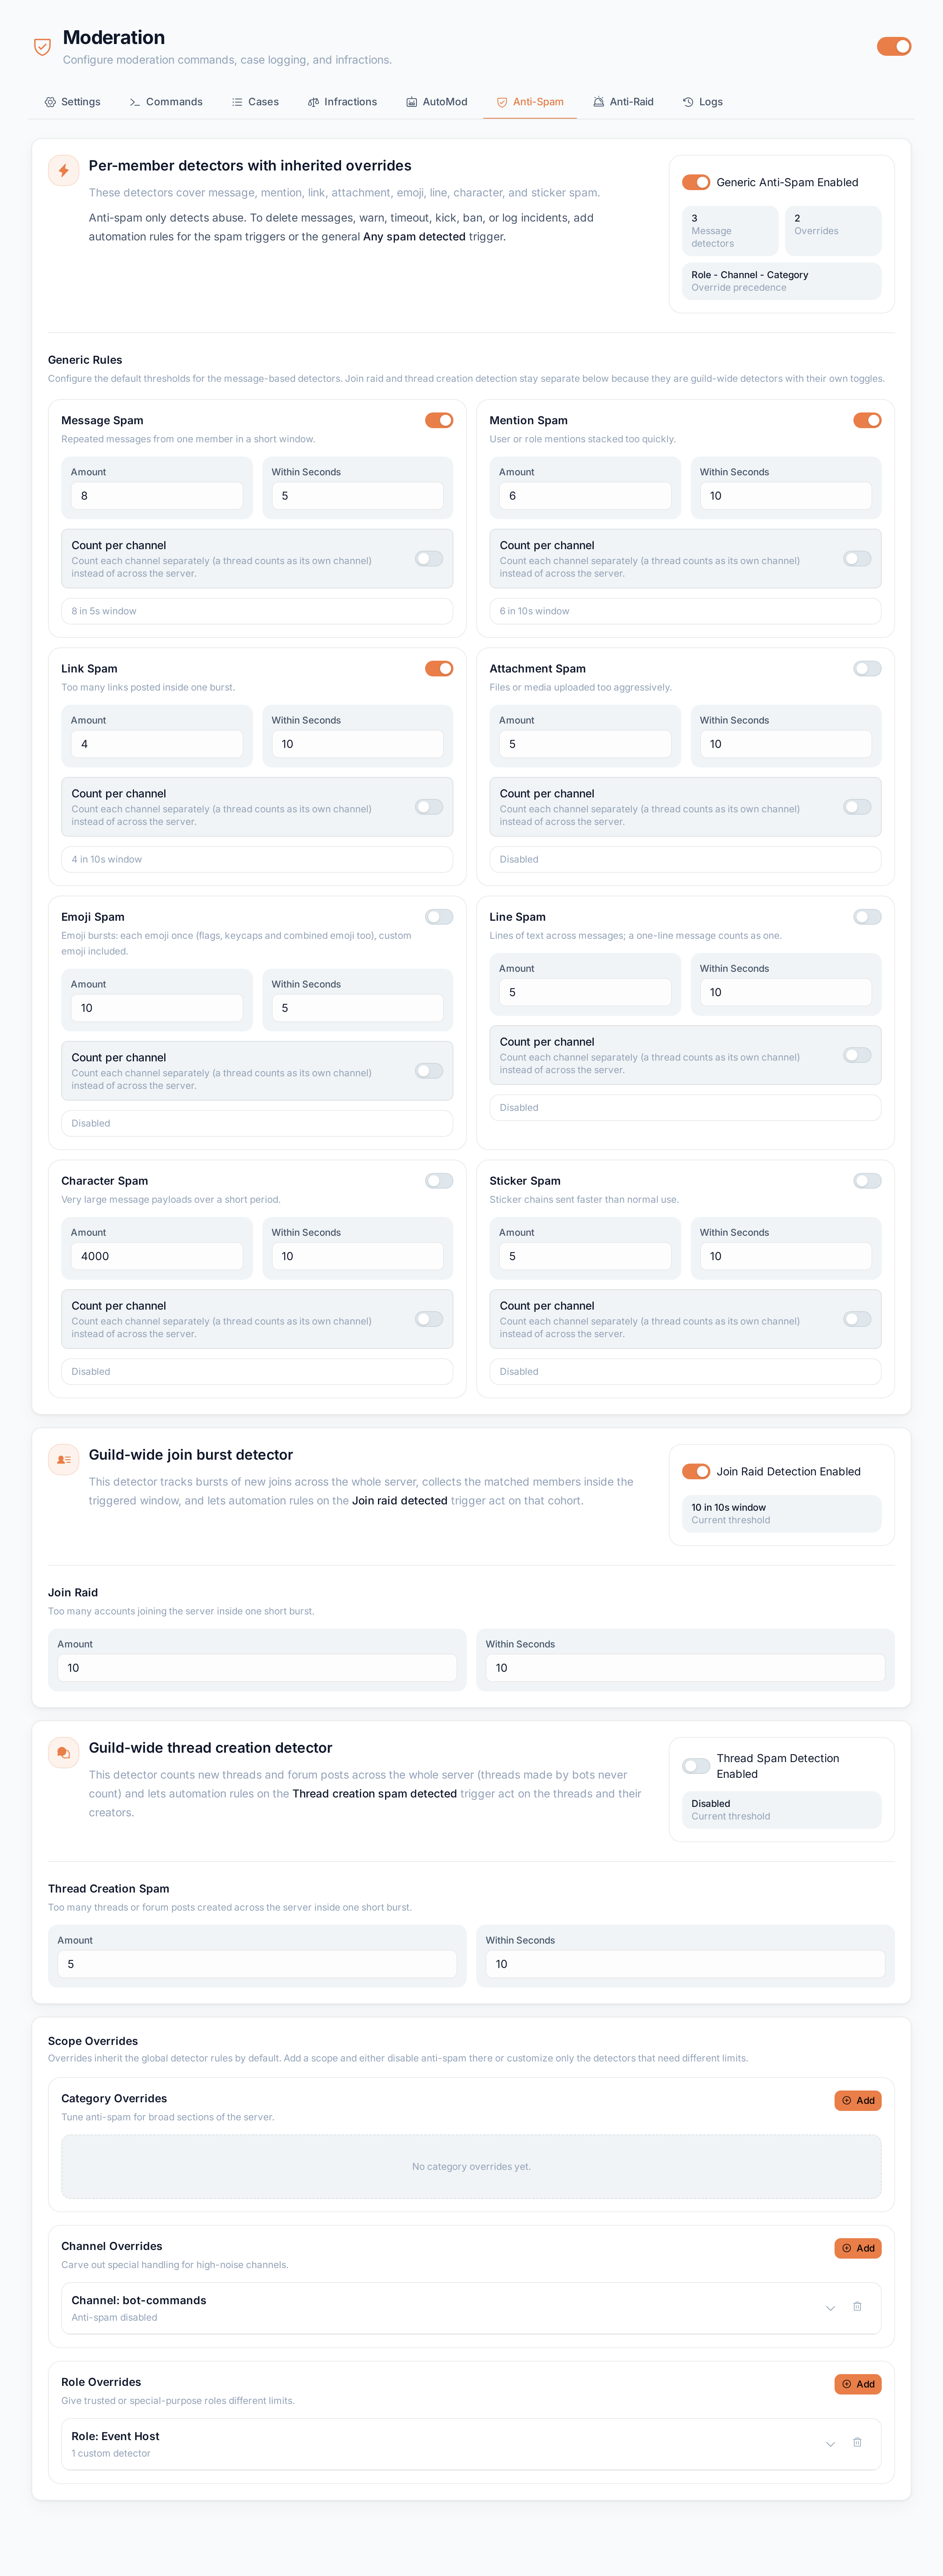Enable Thread Spam Detection switch
The width and height of the screenshot is (943, 2576).
696,1766
